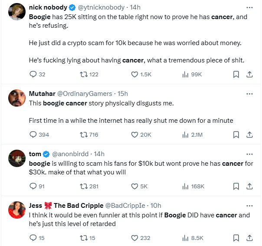
Task: Open the 15h timestamp on Mutahar's tweet
Action: [123, 94]
